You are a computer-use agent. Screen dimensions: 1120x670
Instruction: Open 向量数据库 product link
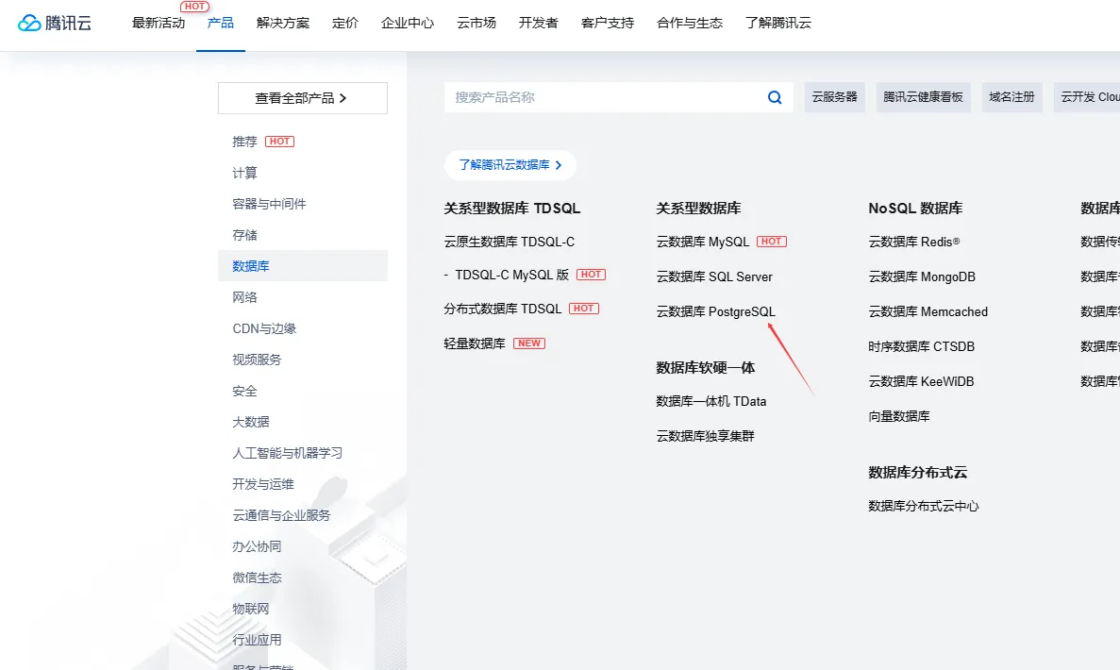coord(899,416)
